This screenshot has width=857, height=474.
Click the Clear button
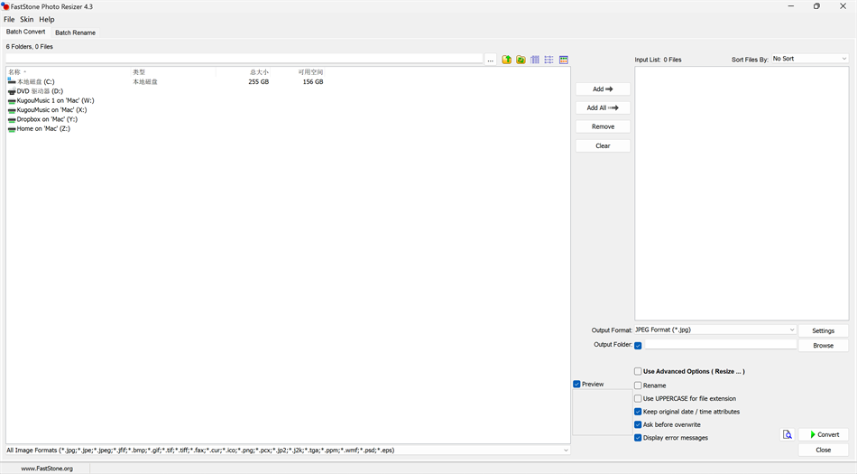(x=603, y=146)
